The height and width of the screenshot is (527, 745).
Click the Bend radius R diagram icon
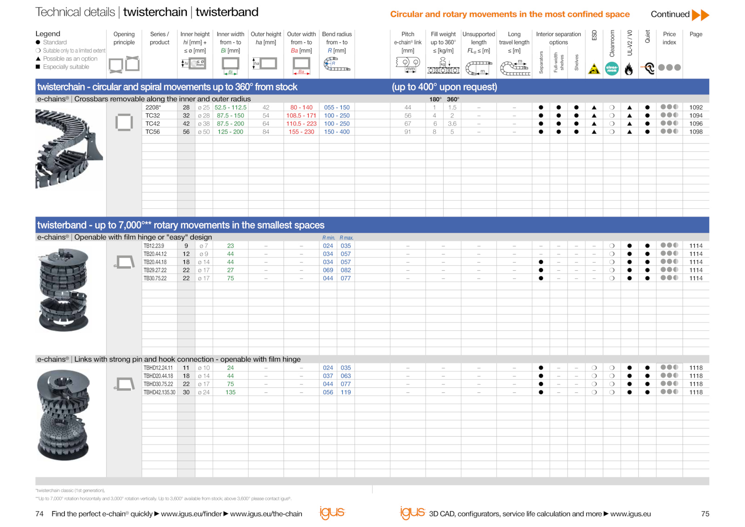pos(336,64)
